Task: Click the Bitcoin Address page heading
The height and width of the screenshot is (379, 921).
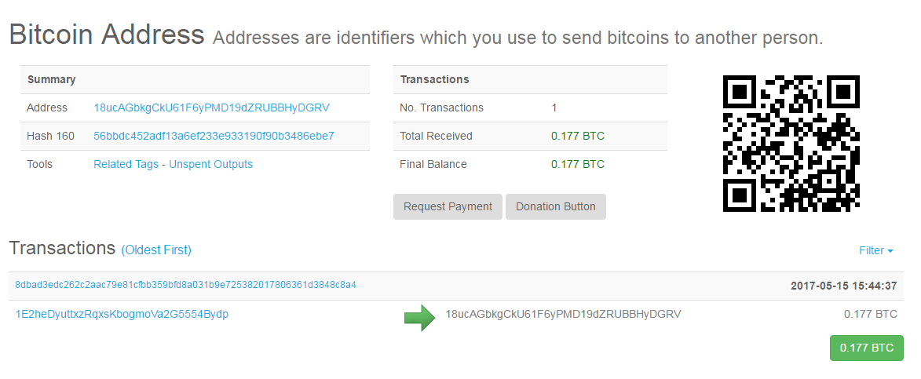Action: click(106, 35)
